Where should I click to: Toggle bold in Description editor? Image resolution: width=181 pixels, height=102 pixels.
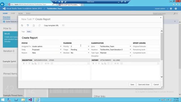[x=24, y=63]
